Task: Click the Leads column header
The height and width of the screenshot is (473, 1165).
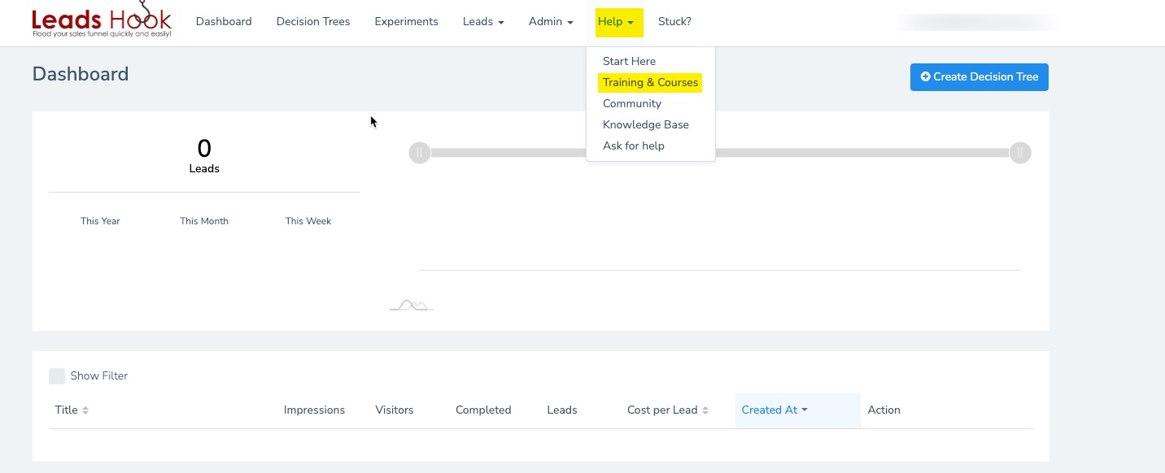Action: coord(562,410)
